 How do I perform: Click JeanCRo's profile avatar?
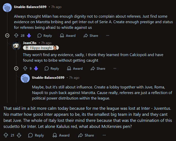click(16, 46)
